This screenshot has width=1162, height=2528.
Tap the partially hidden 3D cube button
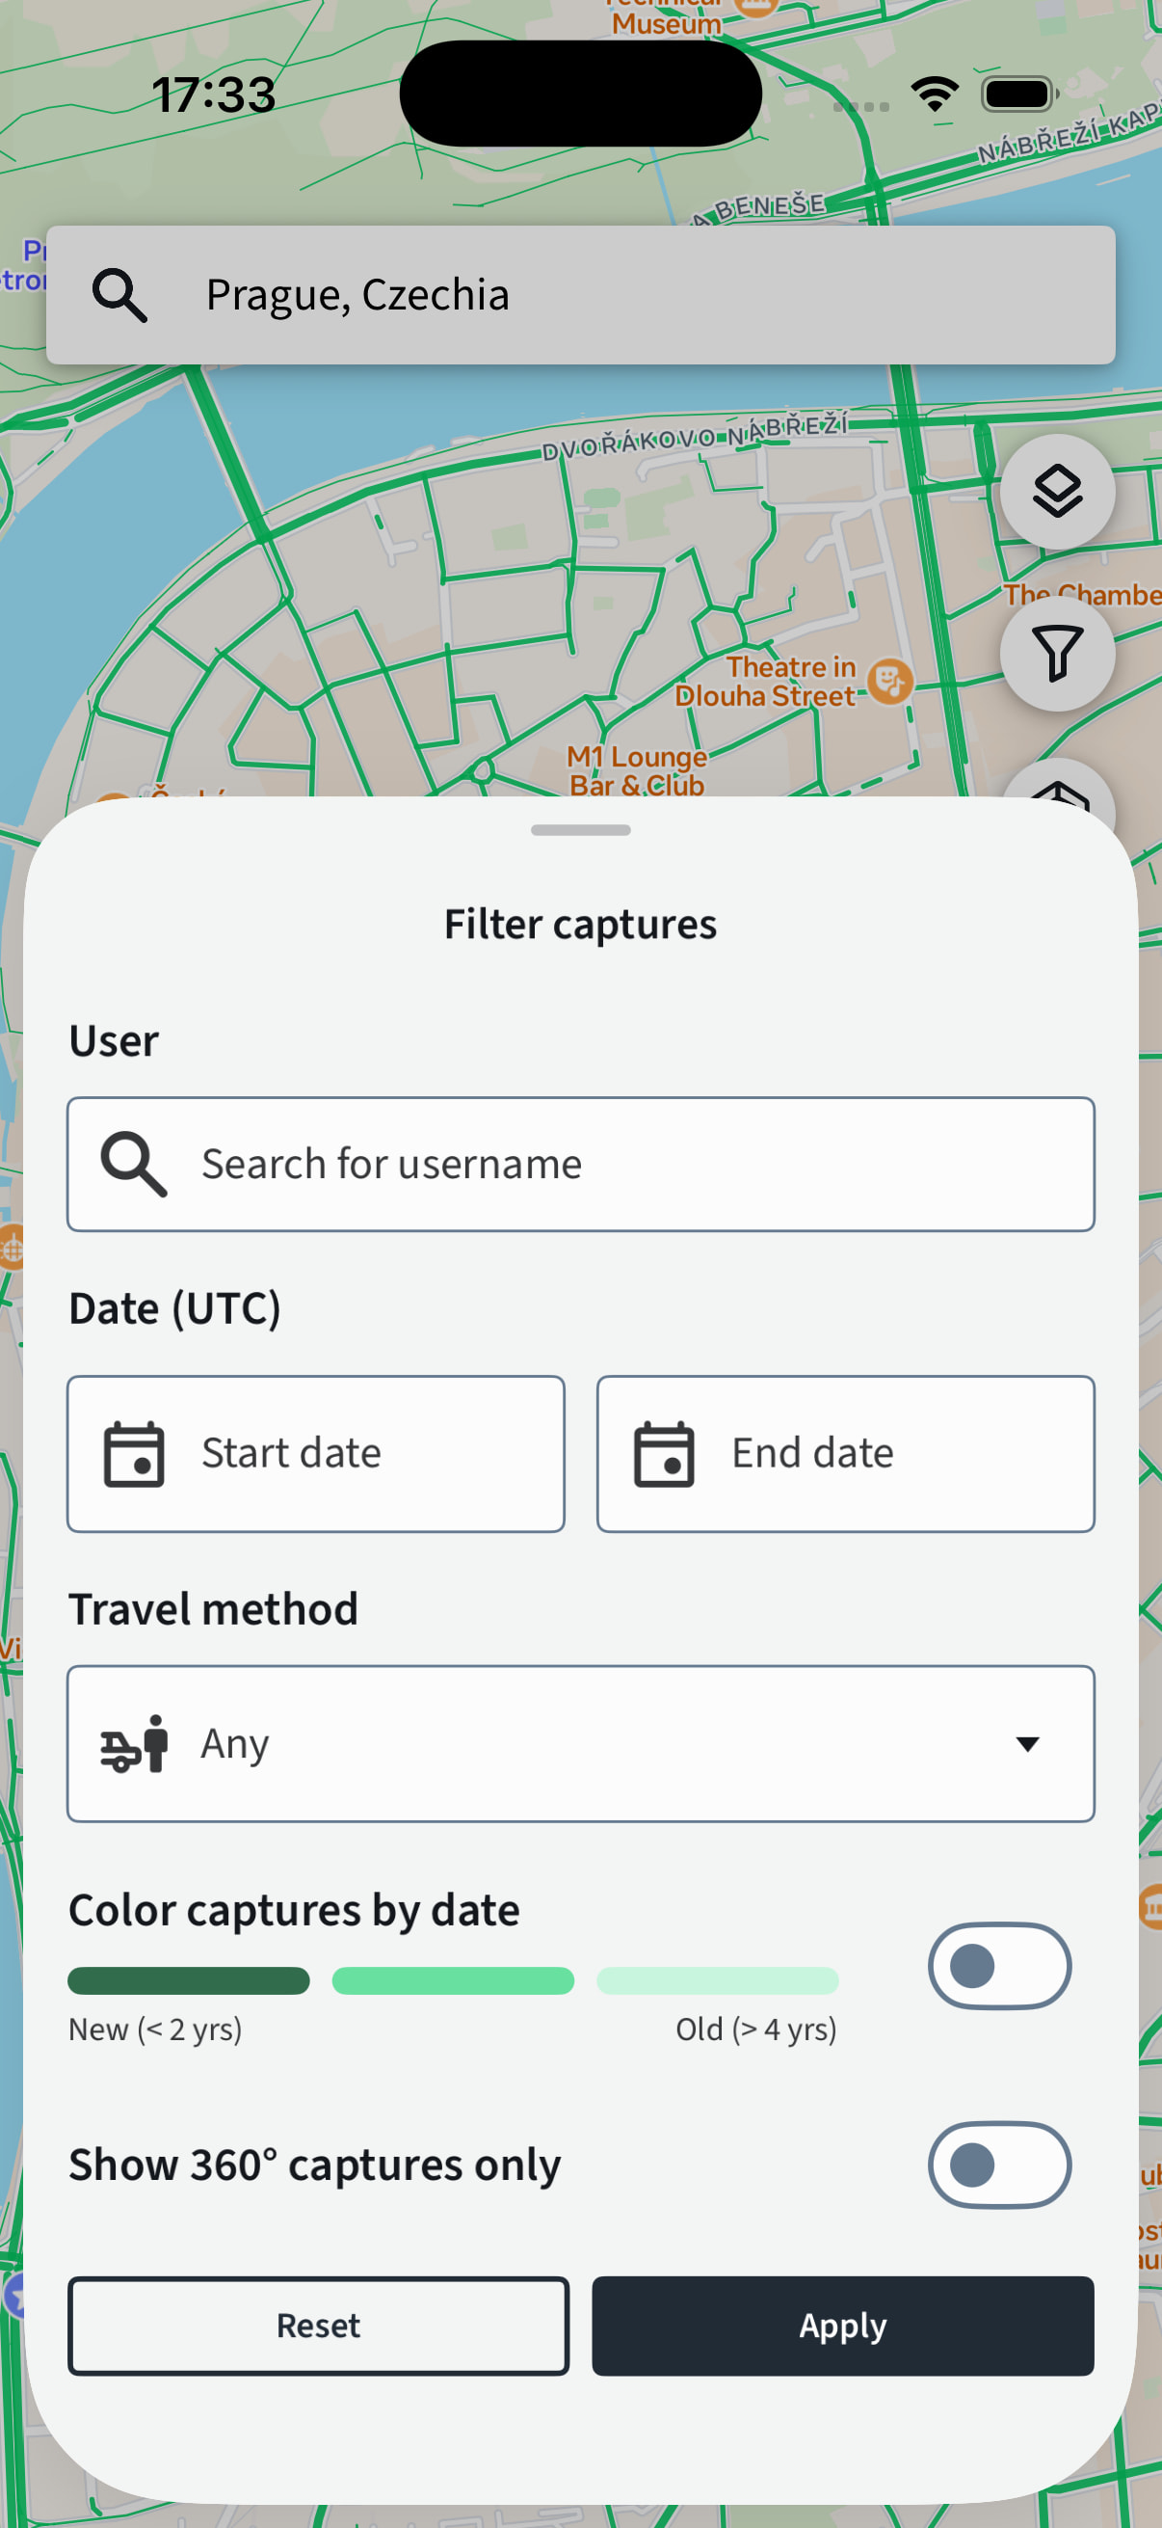click(1057, 785)
